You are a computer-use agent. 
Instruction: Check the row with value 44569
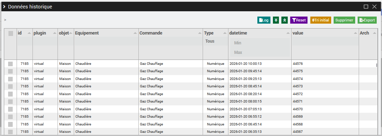(10, 117)
